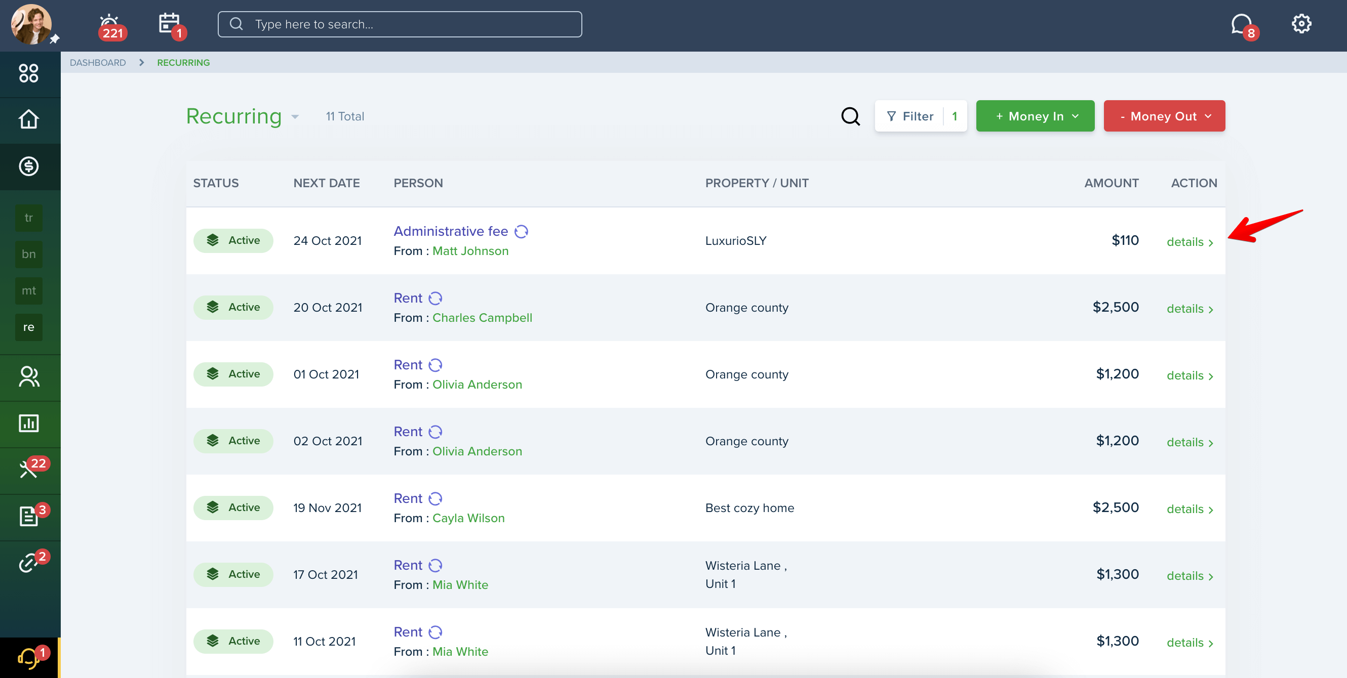The width and height of the screenshot is (1347, 678).
Task: Expand the Recurring title dropdown arrow
Action: click(295, 117)
